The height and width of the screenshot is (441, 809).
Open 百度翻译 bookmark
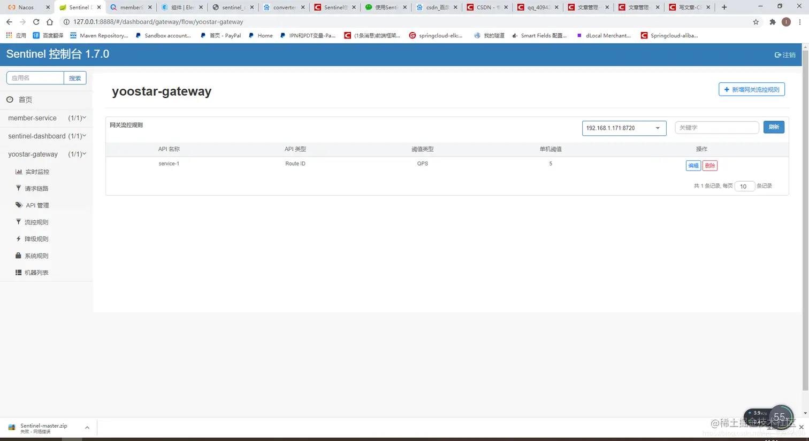click(48, 35)
